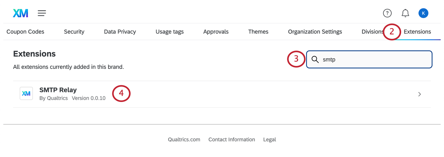
Task: Open the Qualtrics.com footer link
Action: (x=184, y=140)
